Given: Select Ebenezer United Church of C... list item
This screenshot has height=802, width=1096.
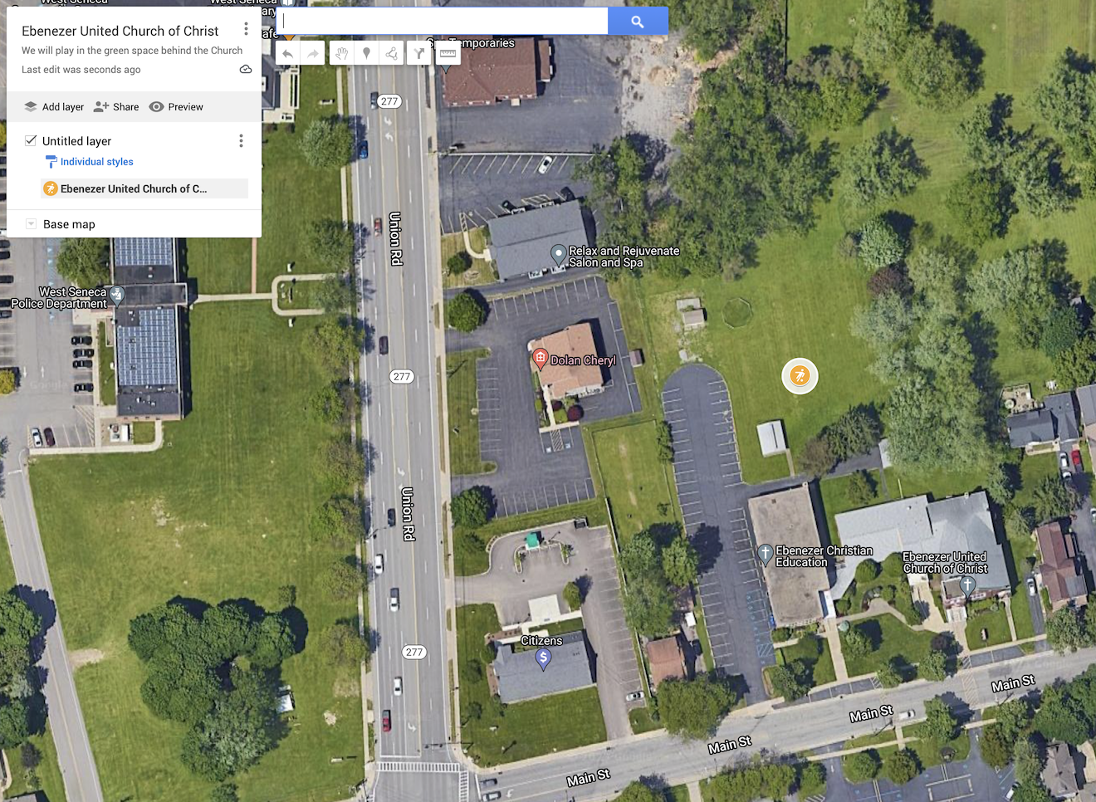Looking at the screenshot, I should point(144,188).
